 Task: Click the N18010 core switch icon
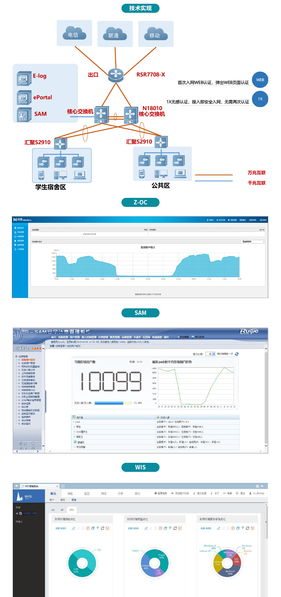(x=131, y=115)
